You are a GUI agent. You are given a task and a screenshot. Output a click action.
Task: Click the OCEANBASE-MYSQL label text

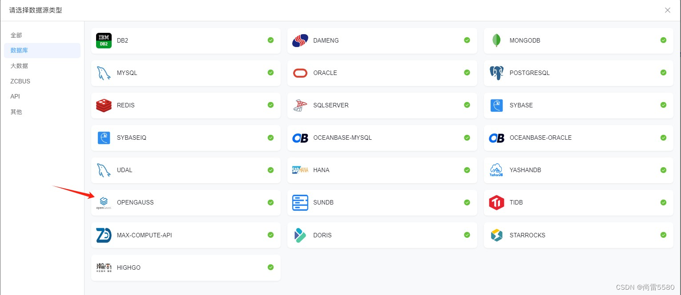coord(343,138)
